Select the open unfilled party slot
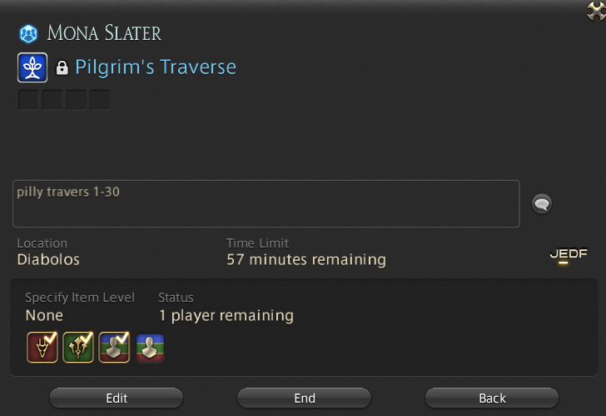This screenshot has height=416, width=606. pyautogui.click(x=151, y=348)
